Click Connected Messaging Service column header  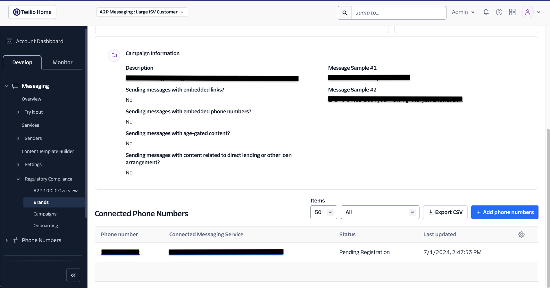point(206,235)
